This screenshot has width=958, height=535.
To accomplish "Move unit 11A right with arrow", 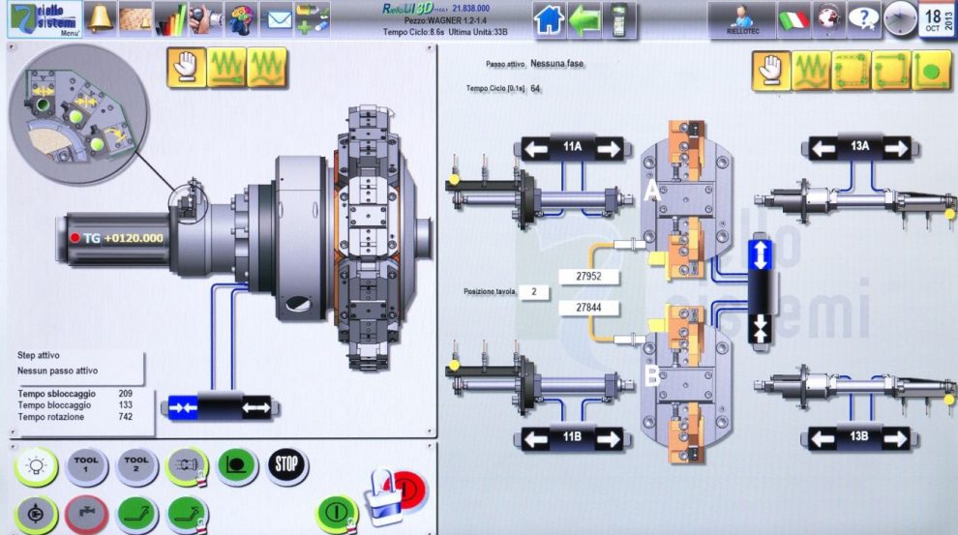I will [608, 148].
